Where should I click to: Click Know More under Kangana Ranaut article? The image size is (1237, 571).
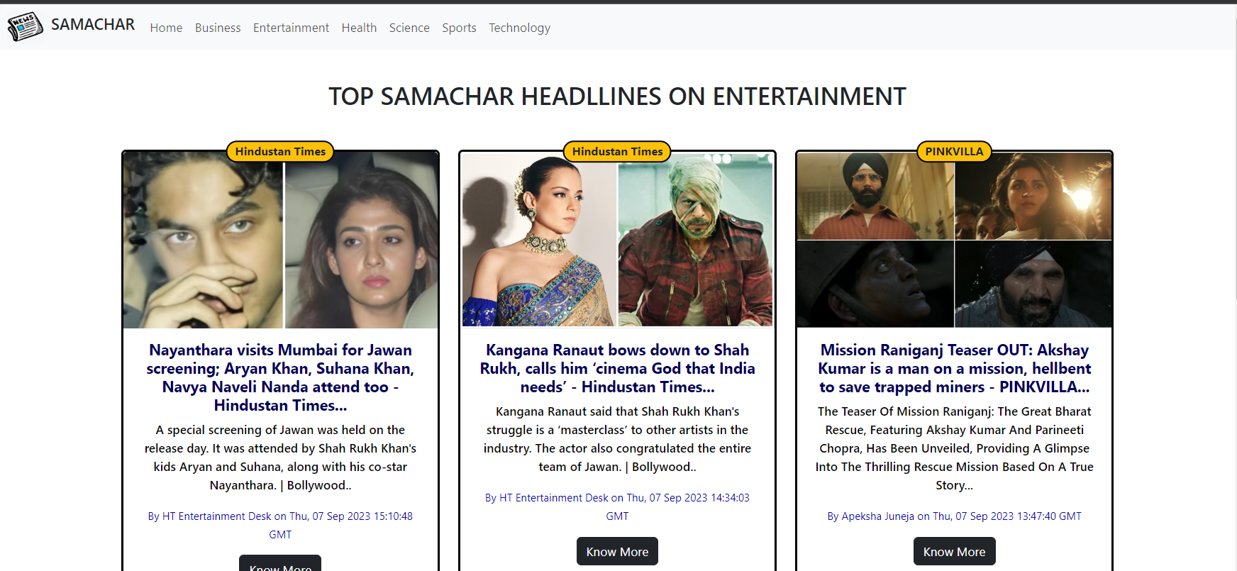coord(617,551)
